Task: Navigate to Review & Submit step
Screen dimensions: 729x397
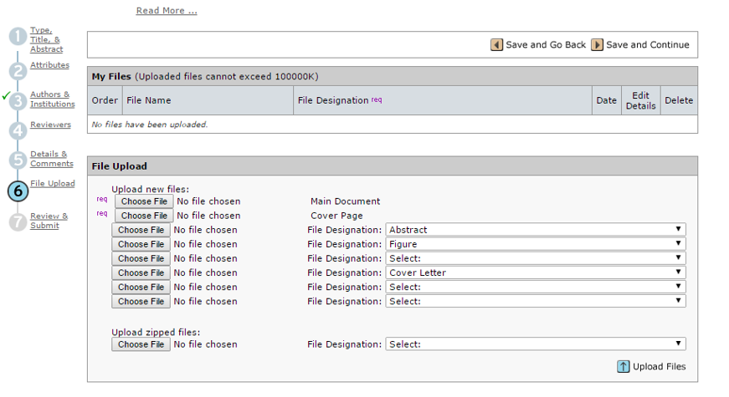Action: pyautogui.click(x=49, y=221)
